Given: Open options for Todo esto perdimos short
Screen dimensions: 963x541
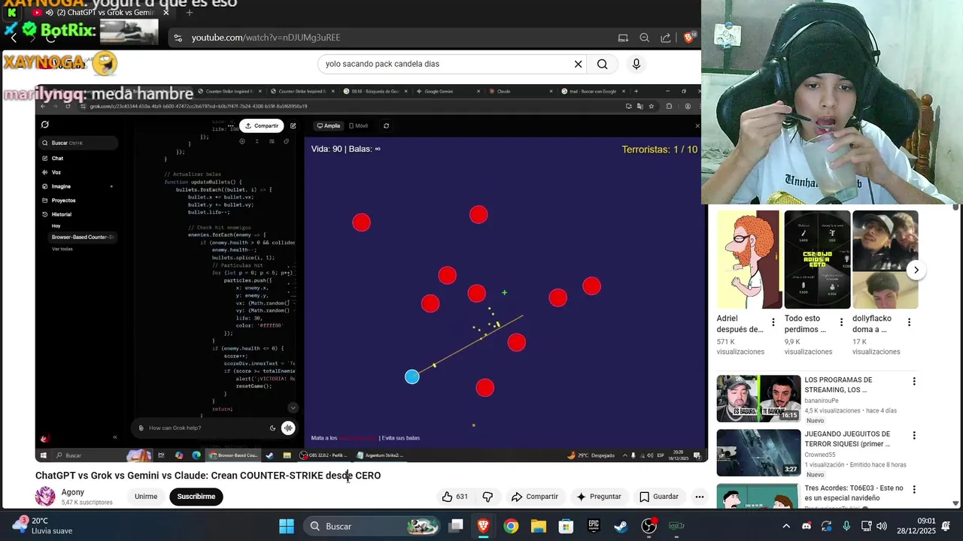Looking at the screenshot, I should click(x=841, y=322).
